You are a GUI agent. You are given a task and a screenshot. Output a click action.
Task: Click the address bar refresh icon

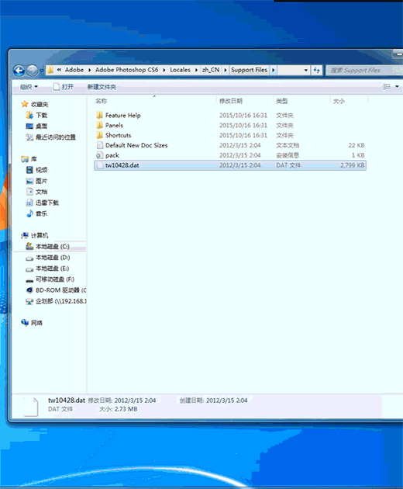[317, 70]
